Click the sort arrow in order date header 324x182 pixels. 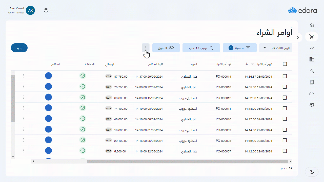247,64
